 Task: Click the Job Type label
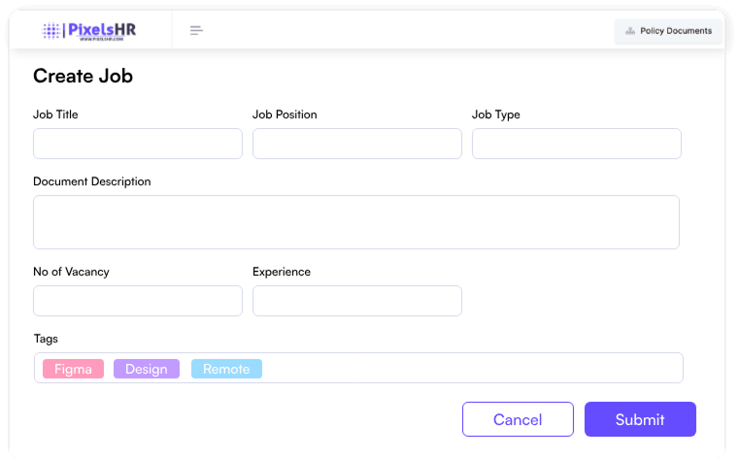coord(495,115)
